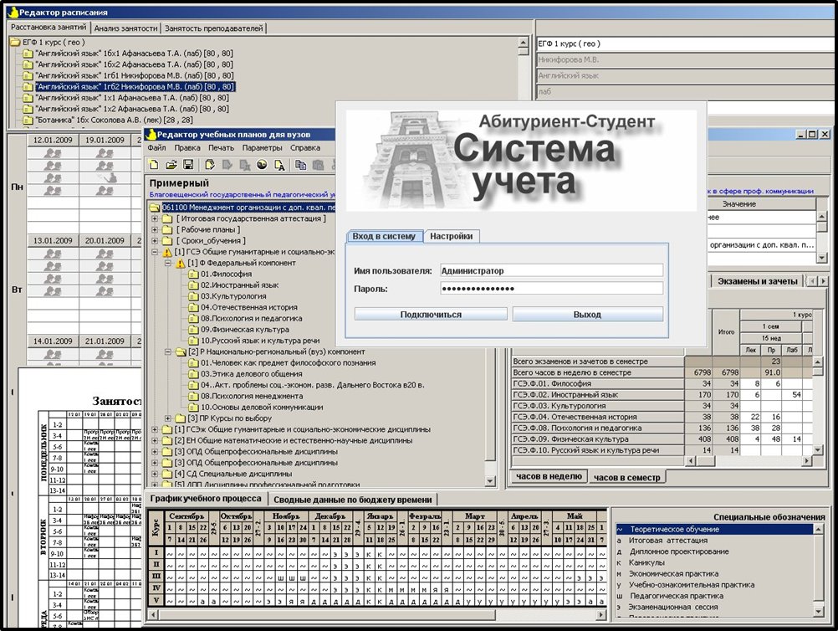Open the Файл menu
Image resolution: width=838 pixels, height=631 pixels.
[x=156, y=148]
